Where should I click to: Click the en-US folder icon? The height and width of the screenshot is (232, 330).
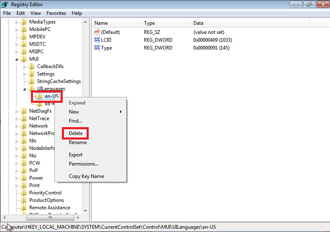pyautogui.click(x=39, y=96)
